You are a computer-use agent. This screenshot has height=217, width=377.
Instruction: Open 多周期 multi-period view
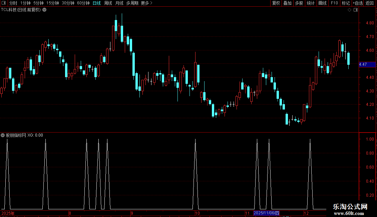coord(132,3)
